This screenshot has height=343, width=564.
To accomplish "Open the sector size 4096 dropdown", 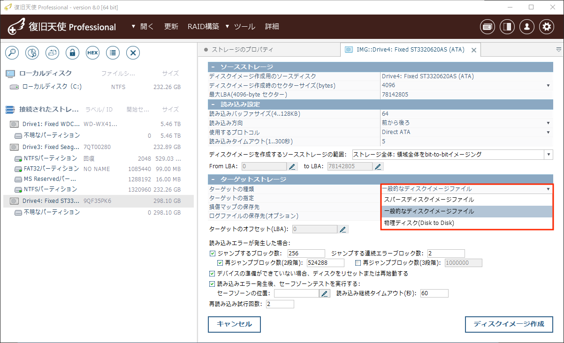I will click(548, 86).
